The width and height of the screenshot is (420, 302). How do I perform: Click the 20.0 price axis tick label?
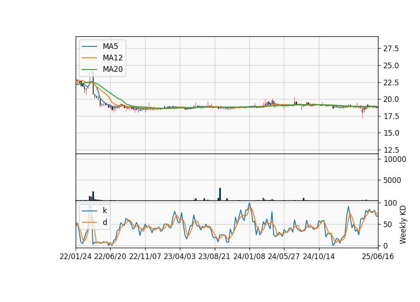pos(391,99)
